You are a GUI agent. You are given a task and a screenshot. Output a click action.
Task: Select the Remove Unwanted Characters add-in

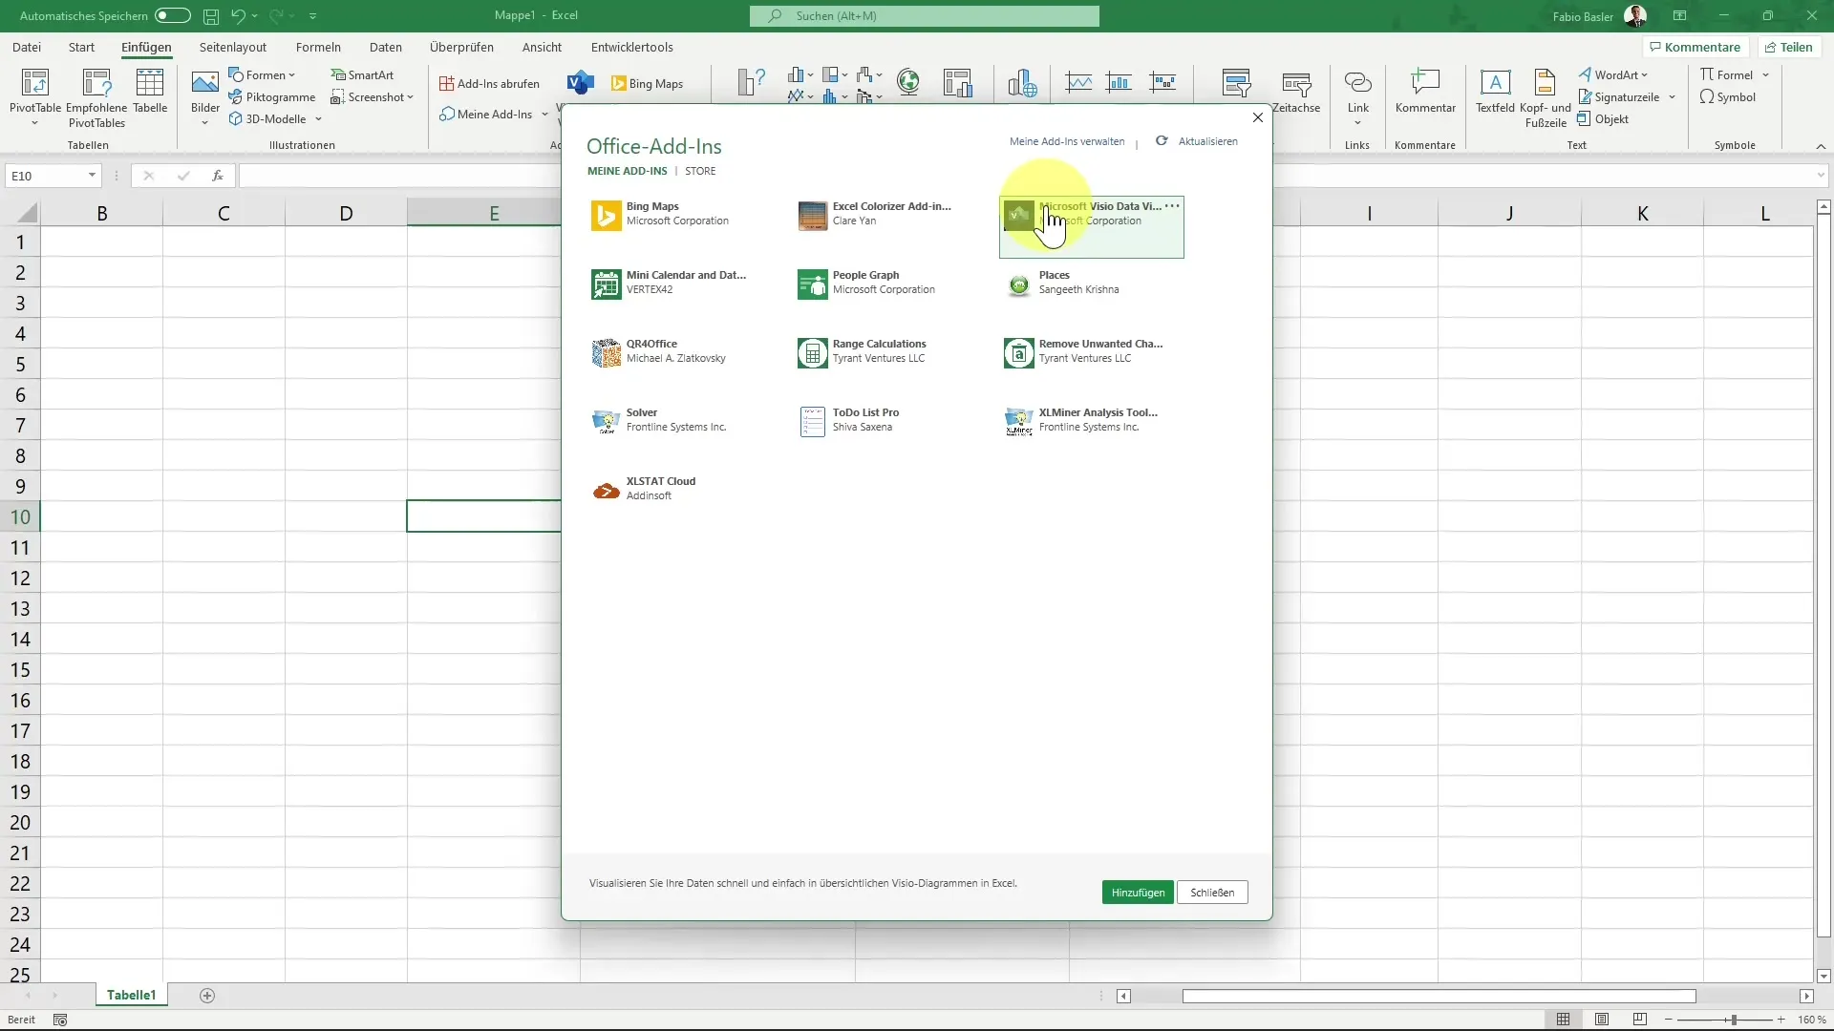tap(1083, 352)
